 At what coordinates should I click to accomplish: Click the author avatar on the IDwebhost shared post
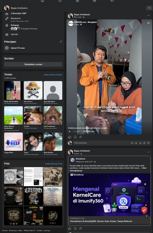click(70, 152)
